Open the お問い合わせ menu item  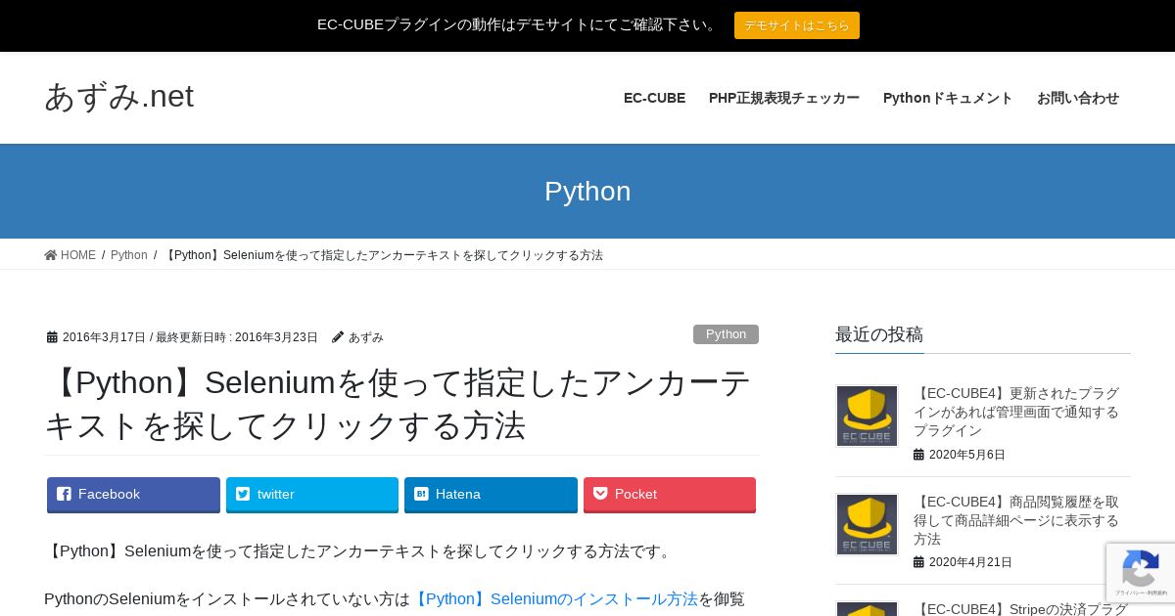pyautogui.click(x=1078, y=98)
